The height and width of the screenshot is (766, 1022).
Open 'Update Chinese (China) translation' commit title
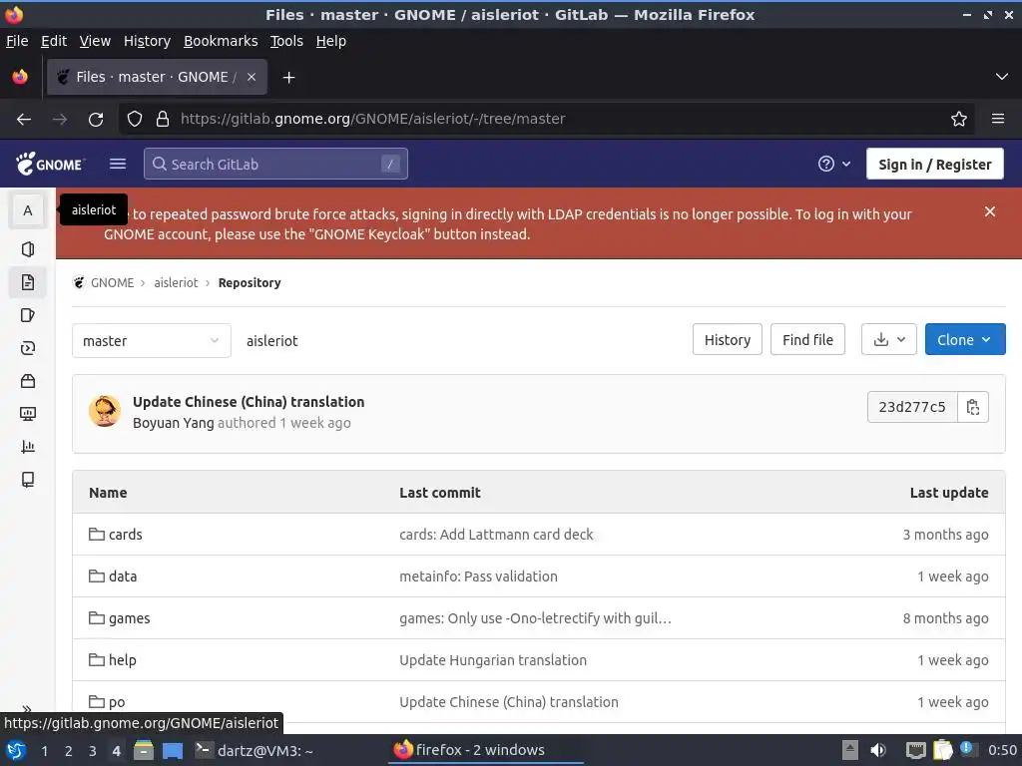[x=249, y=402]
